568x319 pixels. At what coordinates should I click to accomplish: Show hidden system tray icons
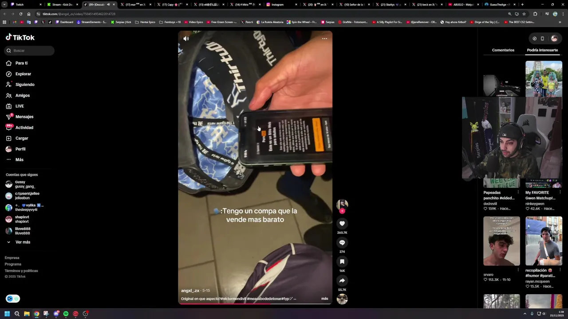pyautogui.click(x=525, y=314)
